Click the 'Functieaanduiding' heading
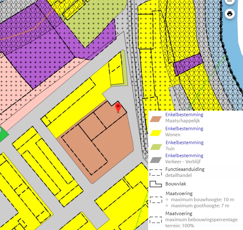Image resolution: width=243 pixels, height=230 pixels. click(185, 169)
